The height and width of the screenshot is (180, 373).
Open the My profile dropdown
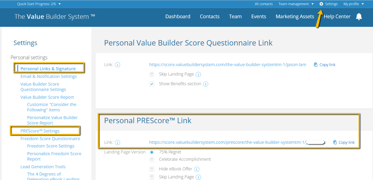click(x=354, y=4)
